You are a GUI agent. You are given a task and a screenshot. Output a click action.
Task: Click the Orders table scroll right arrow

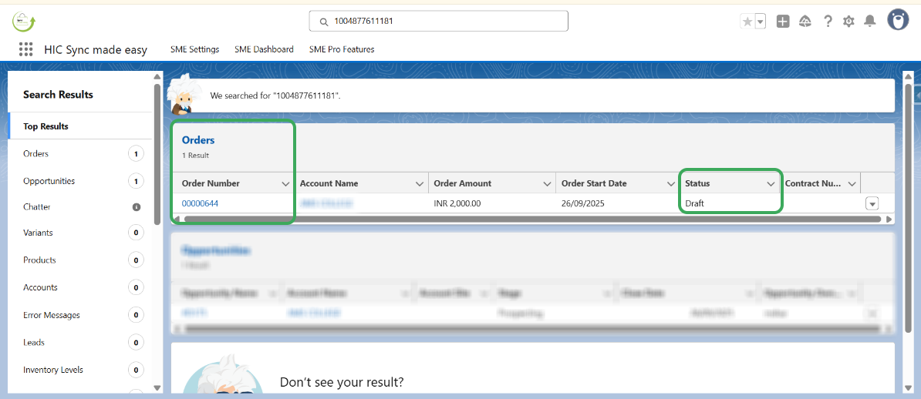(889, 219)
